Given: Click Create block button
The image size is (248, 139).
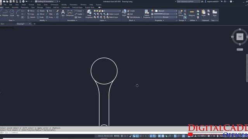Looking at the screenshot, I should click(131, 11).
